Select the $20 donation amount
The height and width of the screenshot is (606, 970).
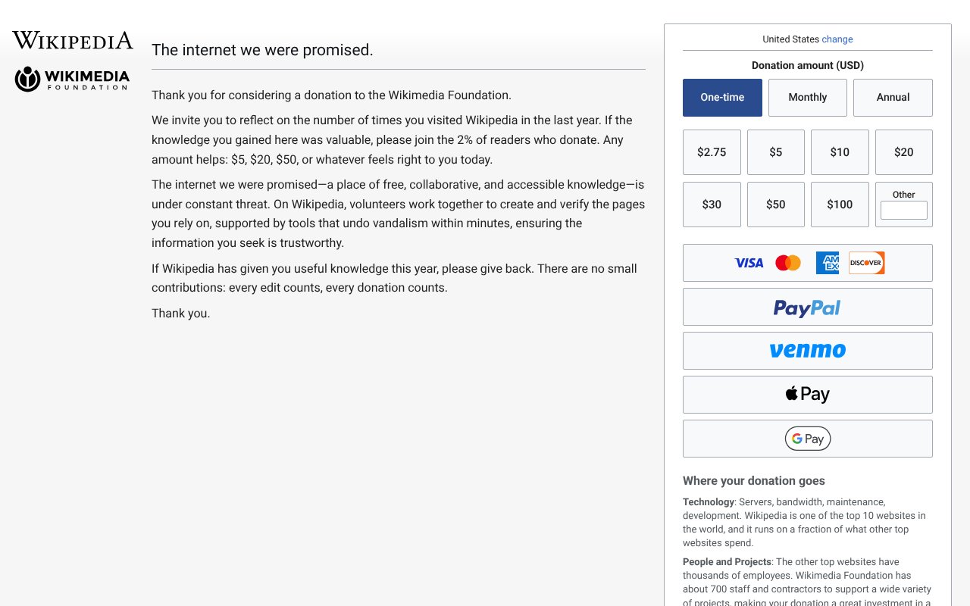(x=903, y=152)
